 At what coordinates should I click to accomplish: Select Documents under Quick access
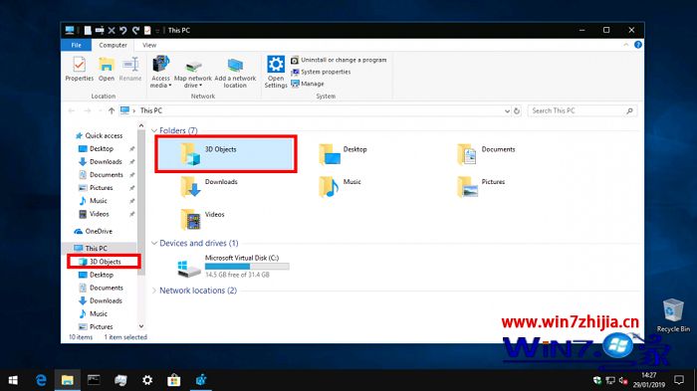point(101,175)
